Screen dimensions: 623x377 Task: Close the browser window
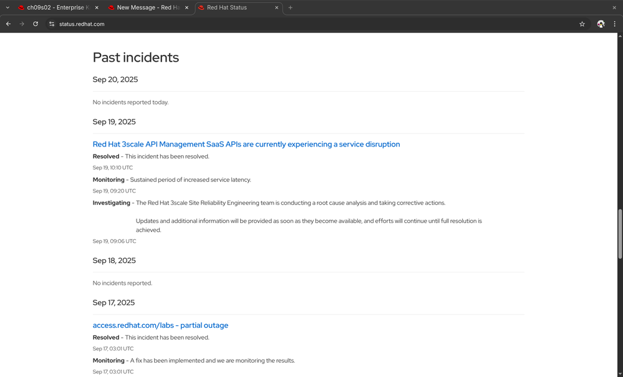coord(614,7)
